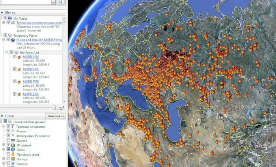The height and width of the screenshot is (167, 276).
Task: Uncheck the Temporary Places checkbox
Action: coord(5,35)
